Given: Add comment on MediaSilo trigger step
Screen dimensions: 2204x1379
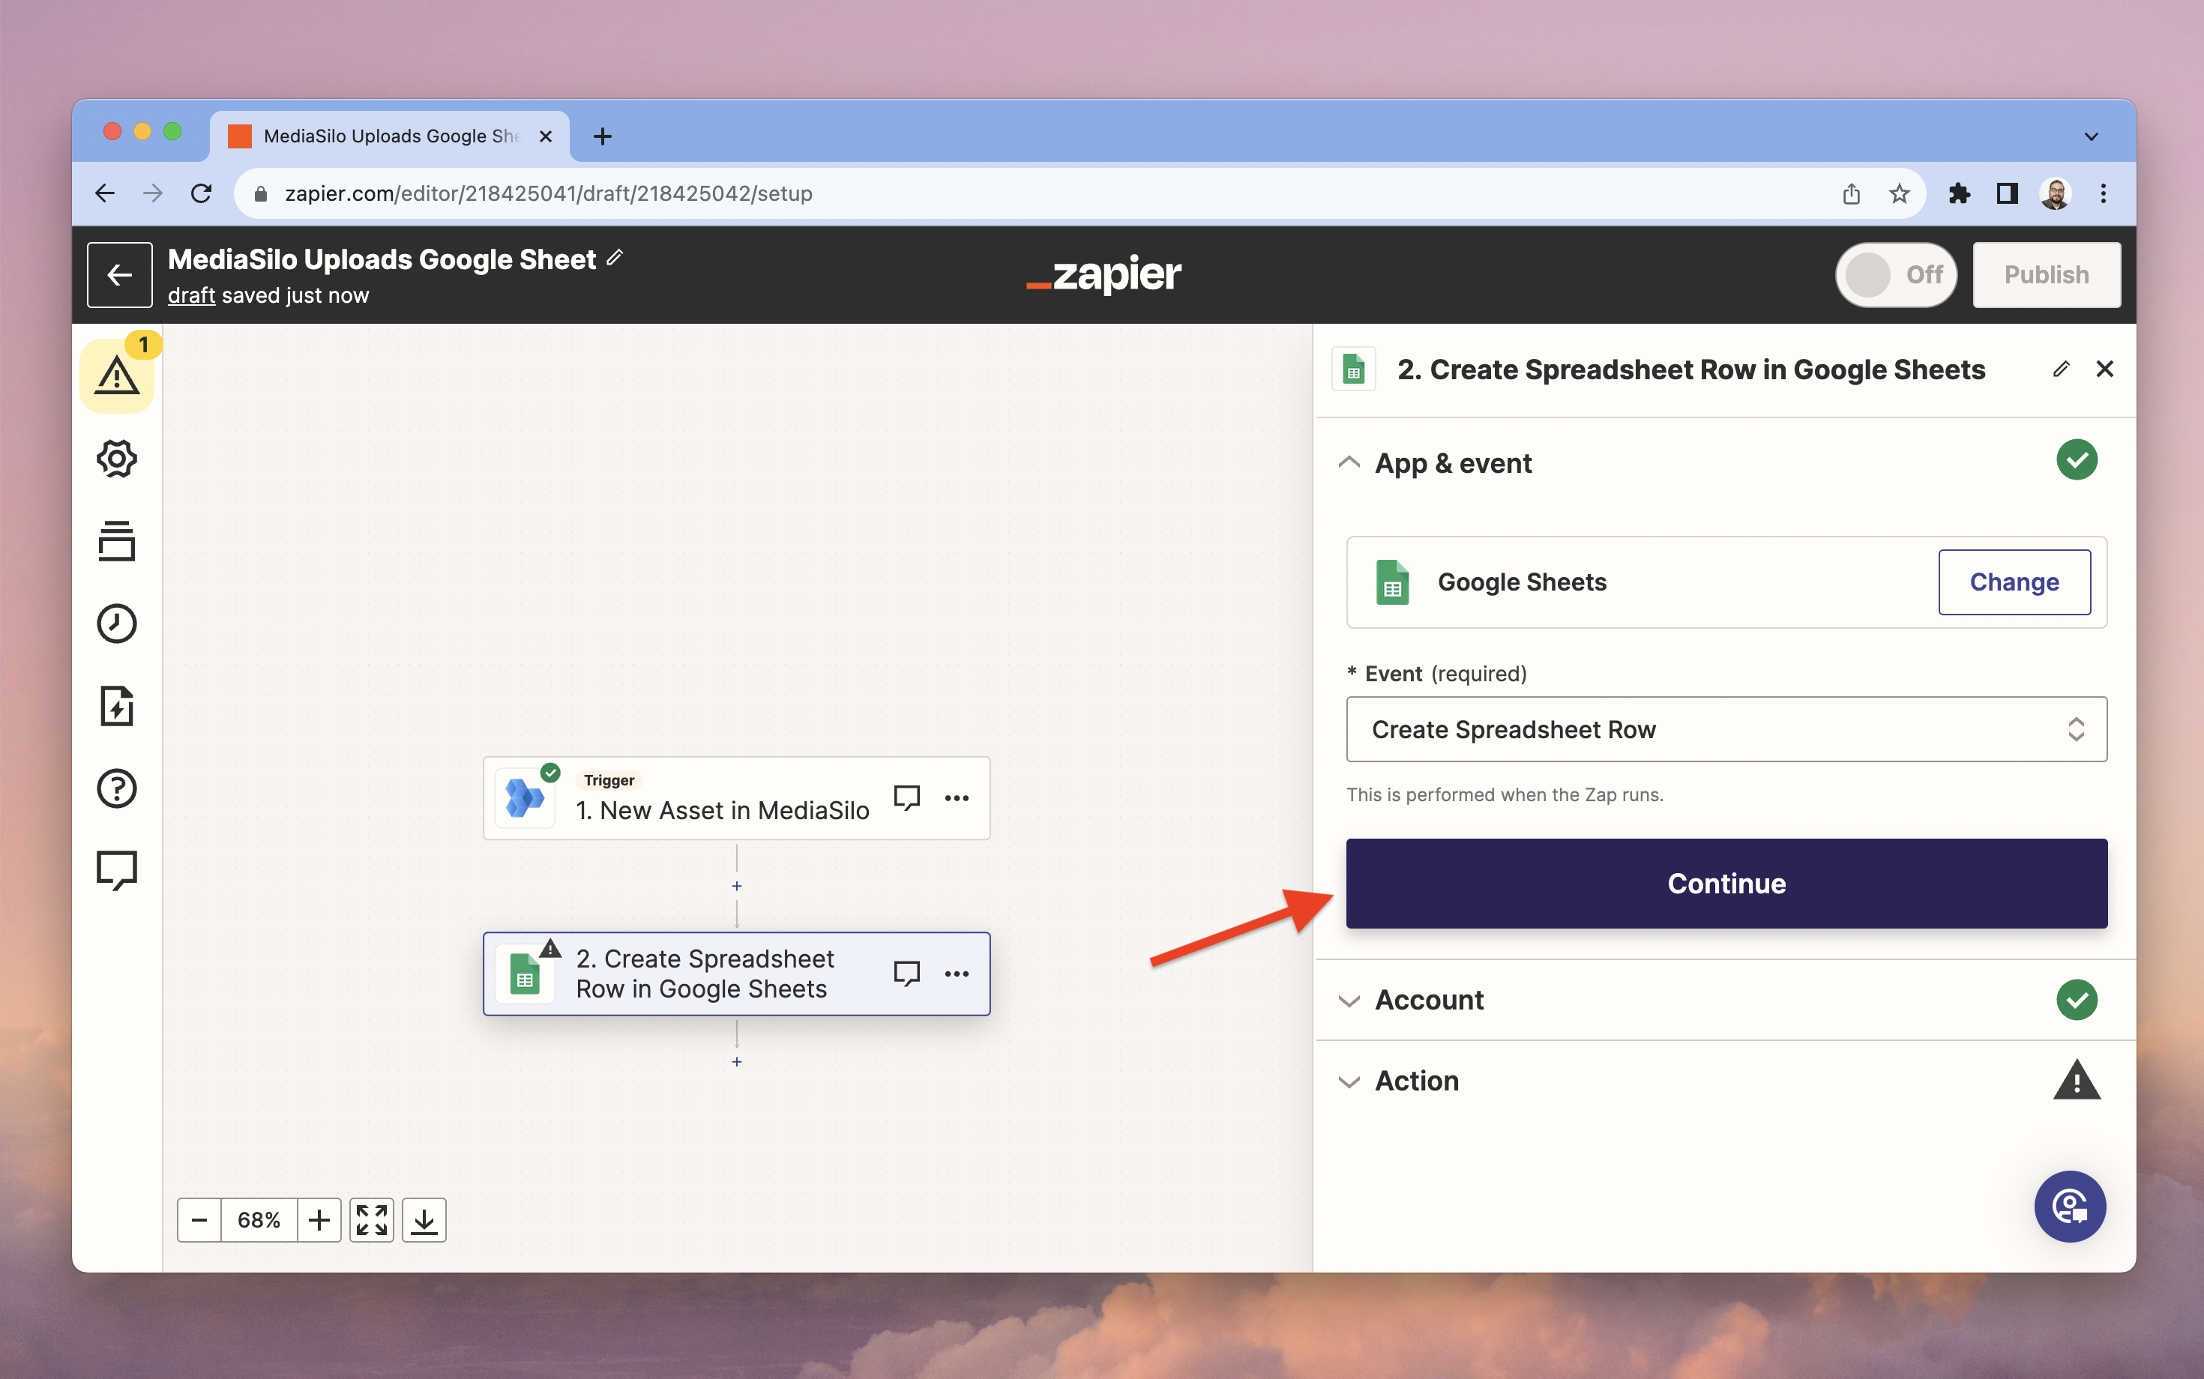Looking at the screenshot, I should point(906,798).
